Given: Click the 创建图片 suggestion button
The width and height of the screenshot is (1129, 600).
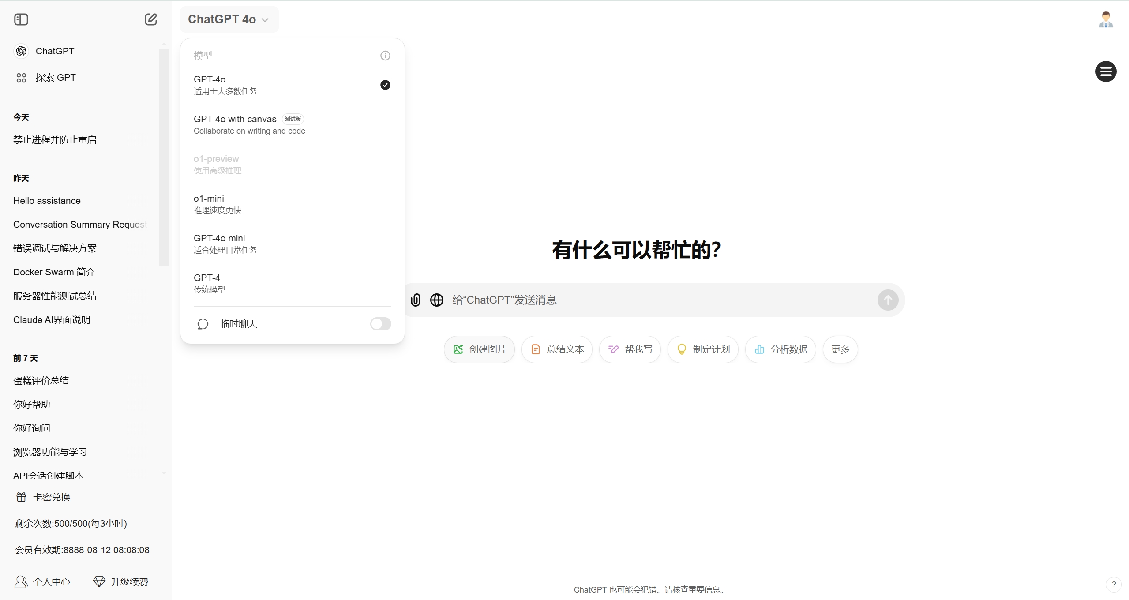Looking at the screenshot, I should tap(480, 349).
